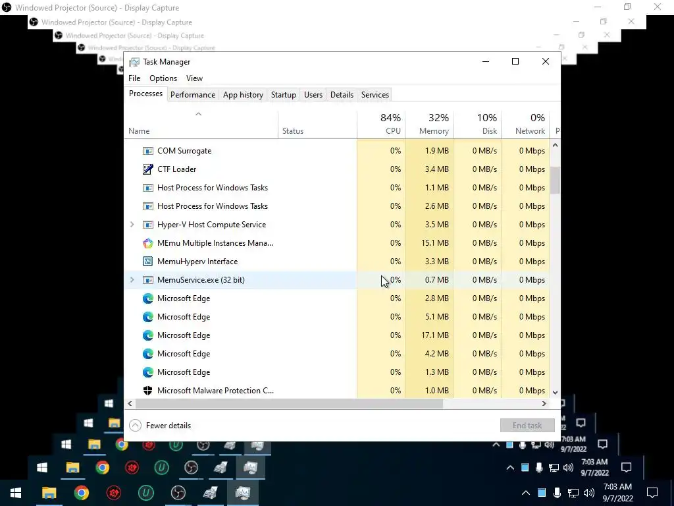This screenshot has height=506, width=674.
Task: Switch to the Details tab
Action: click(342, 95)
